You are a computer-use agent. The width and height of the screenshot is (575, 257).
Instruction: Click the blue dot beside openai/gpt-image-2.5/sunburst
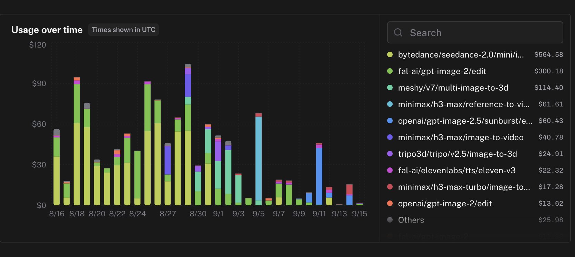tap(390, 121)
